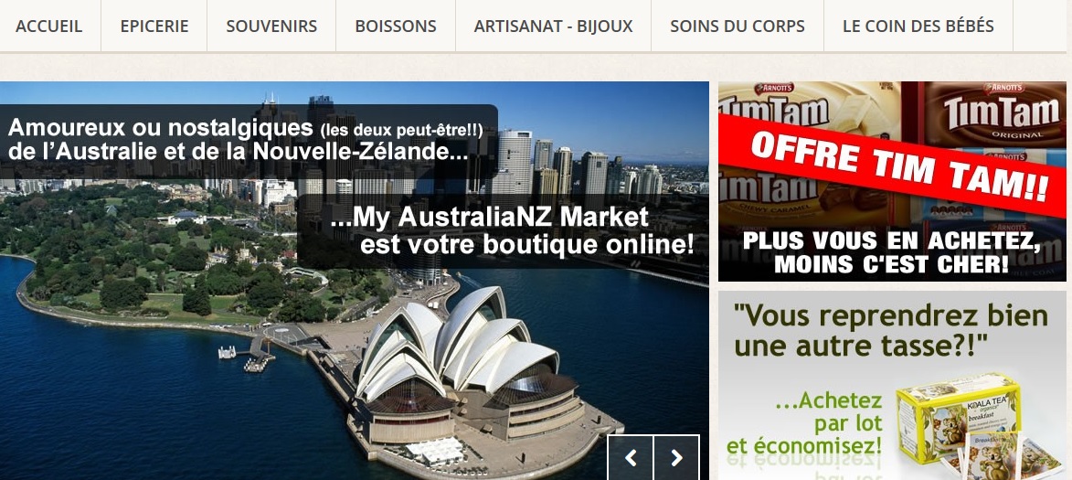Open the ACCUEIL menu item
Screen dimensions: 1072x480
49,26
